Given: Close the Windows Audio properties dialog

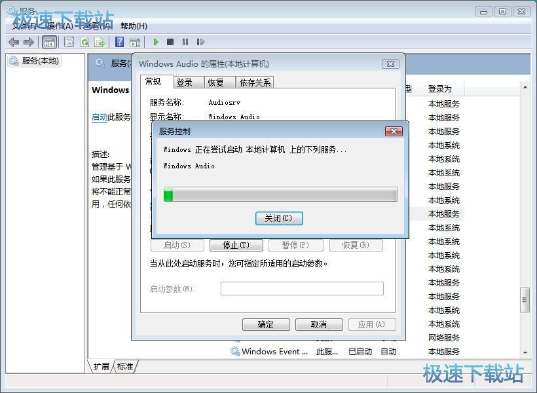Looking at the screenshot, I should 390,64.
